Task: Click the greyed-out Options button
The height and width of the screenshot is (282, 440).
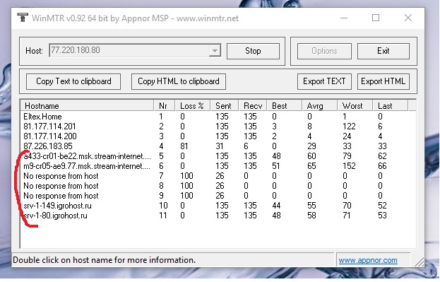Action: (324, 51)
